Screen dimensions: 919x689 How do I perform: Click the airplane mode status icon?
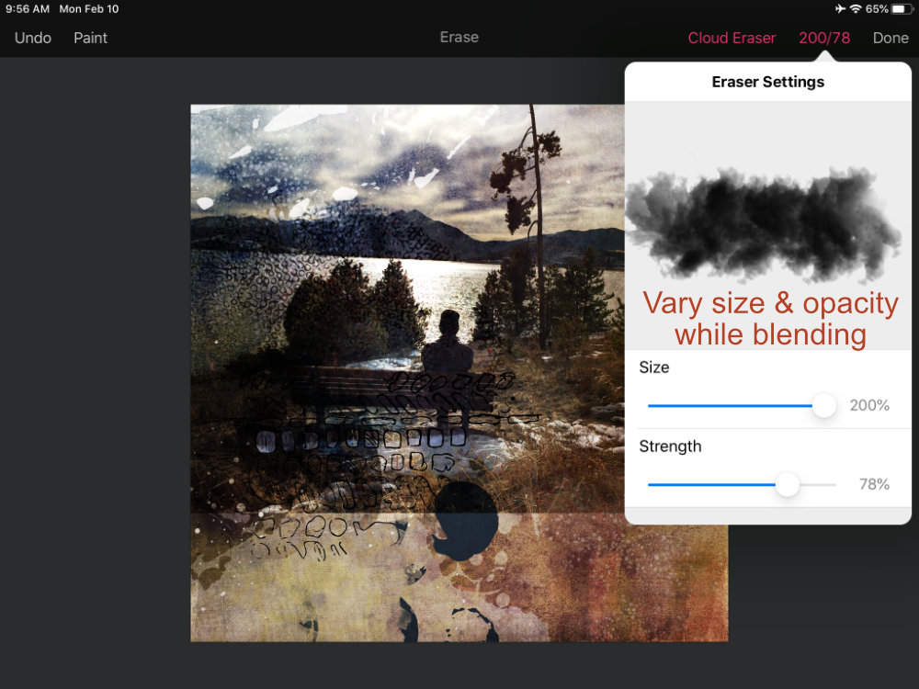(841, 9)
